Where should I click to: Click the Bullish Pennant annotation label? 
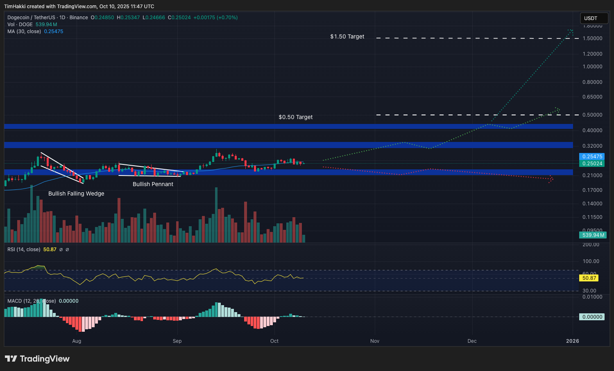tap(153, 184)
